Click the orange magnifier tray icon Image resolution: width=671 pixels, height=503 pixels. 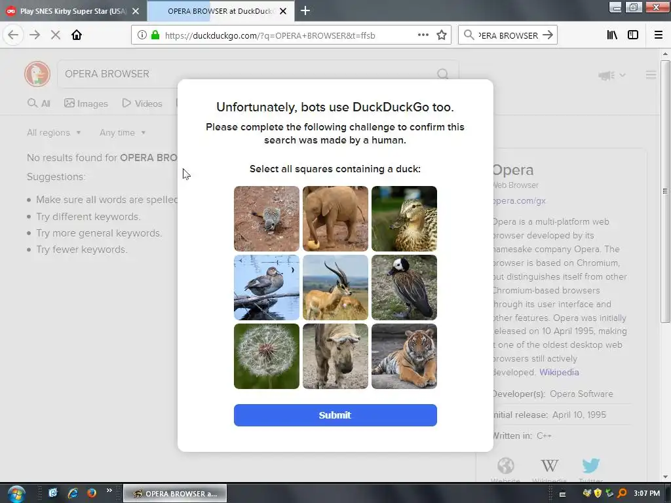tap(622, 494)
